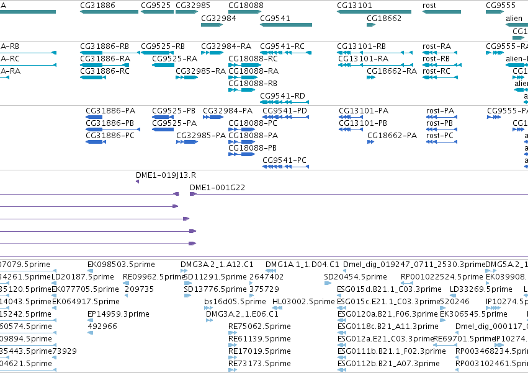Viewport: 528px width, 373px height.
Task: Click the CG9525-PB protein label
Action: click(x=174, y=111)
